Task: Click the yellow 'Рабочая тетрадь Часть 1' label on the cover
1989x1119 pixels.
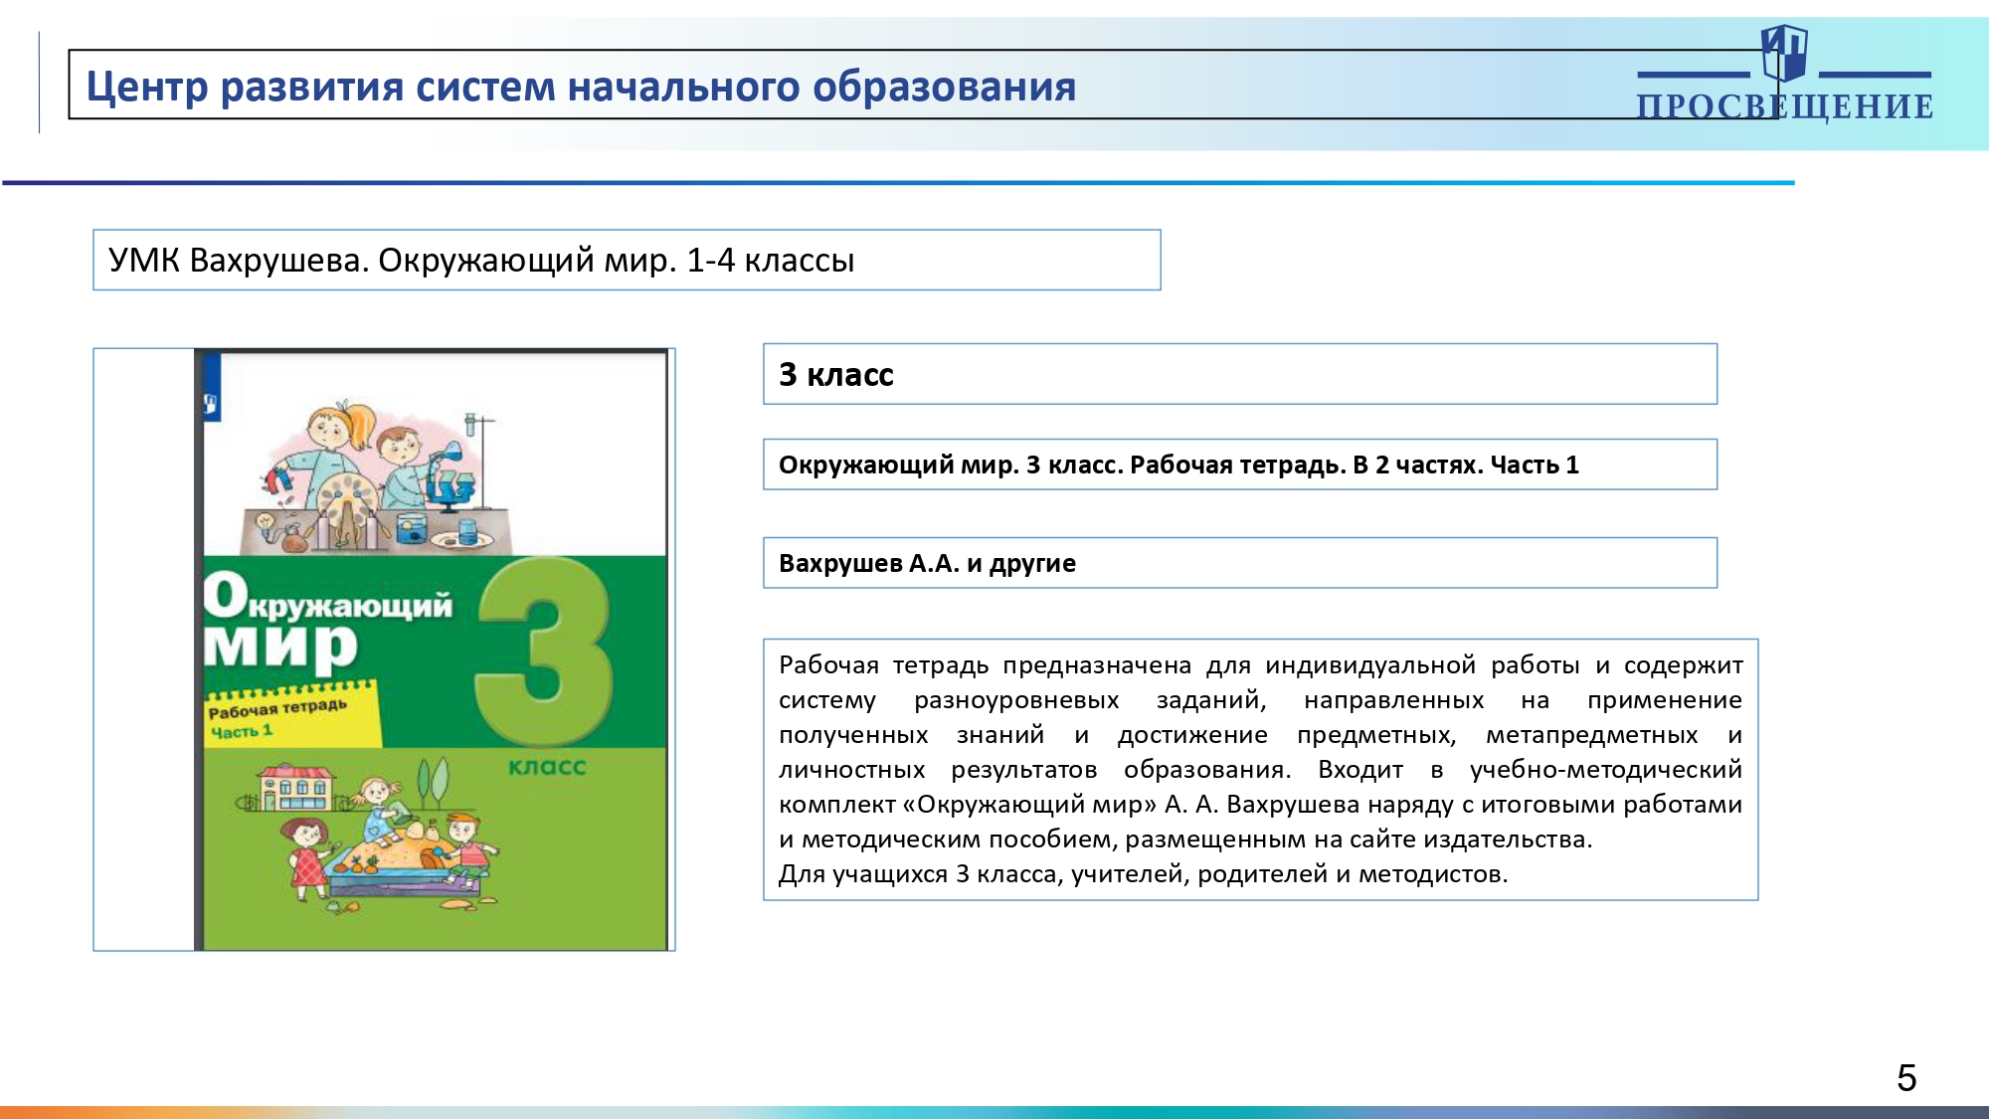Action: click(x=292, y=714)
